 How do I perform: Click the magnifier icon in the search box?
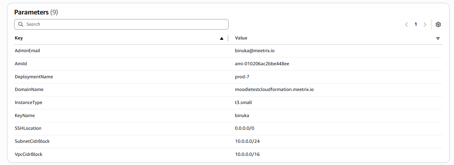(x=21, y=24)
